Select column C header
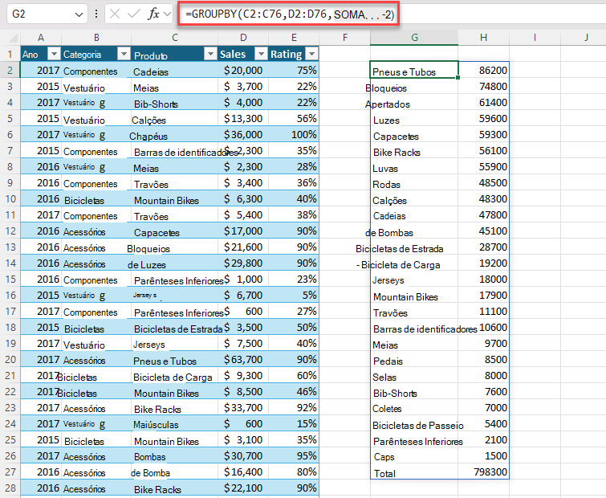Screen dimensions: 606x498 pos(175,38)
